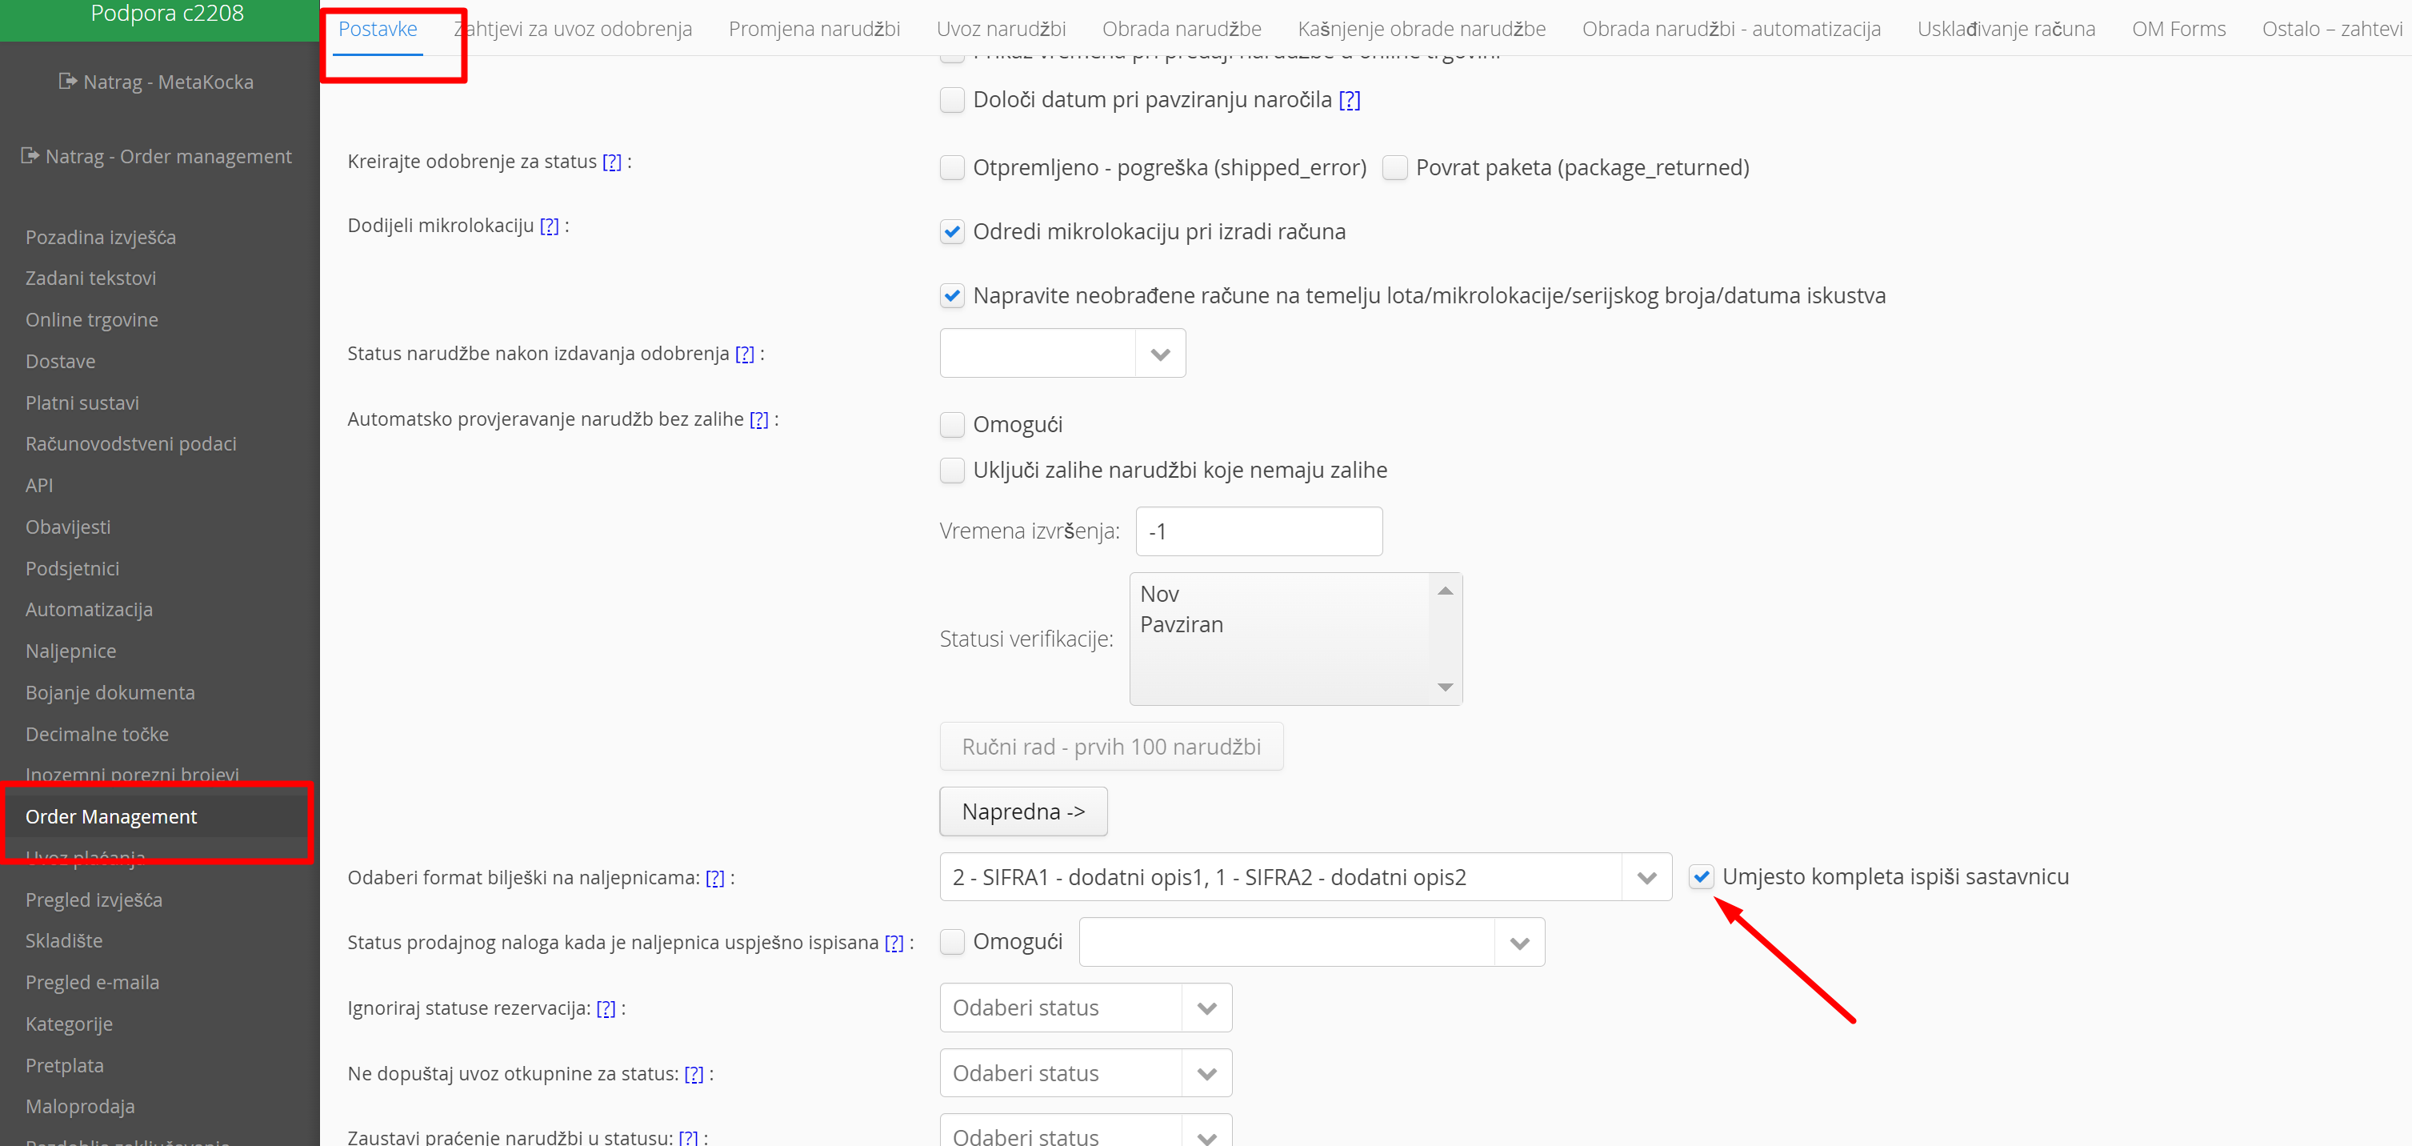2412x1146 pixels.
Task: Open help [?] for Kreirajte odobrenje za status
Action: point(611,162)
